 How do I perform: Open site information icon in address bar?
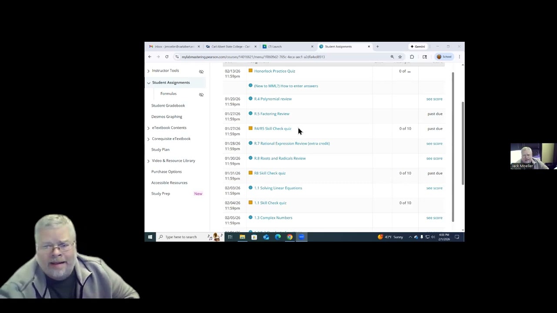[177, 57]
